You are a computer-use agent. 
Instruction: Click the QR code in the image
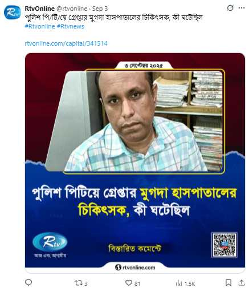click(224, 245)
